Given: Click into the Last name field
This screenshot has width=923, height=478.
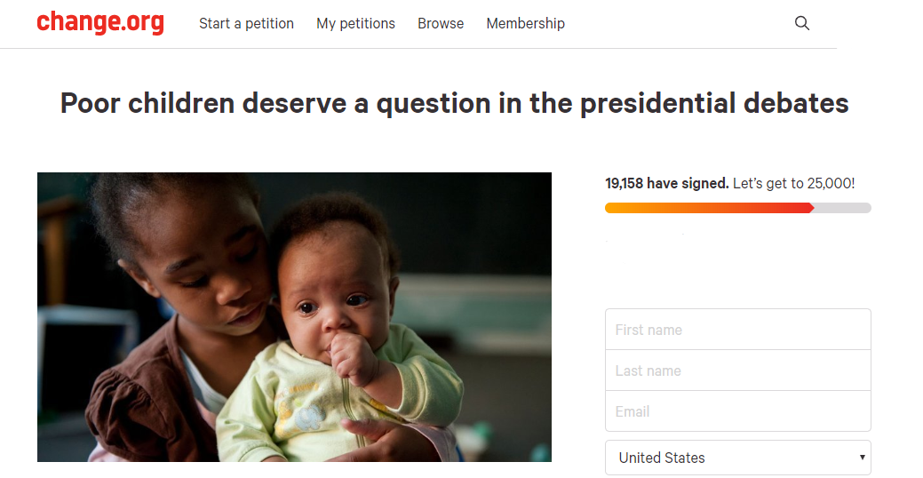Looking at the screenshot, I should coord(737,370).
